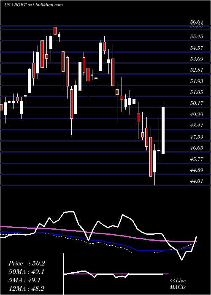Click the 55.45 price axis label
Viewport: 211px width, 295px height.
197,37
